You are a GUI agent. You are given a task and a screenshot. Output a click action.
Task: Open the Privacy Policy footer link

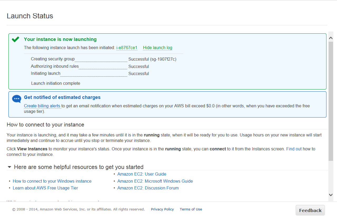[x=162, y=209]
